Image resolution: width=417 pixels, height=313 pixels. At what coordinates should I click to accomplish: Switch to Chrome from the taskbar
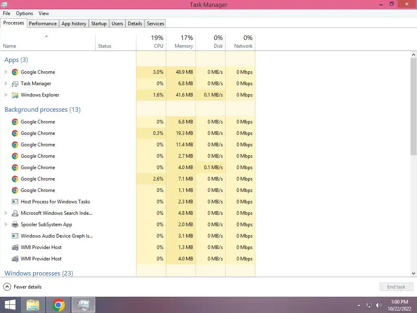[58, 305]
